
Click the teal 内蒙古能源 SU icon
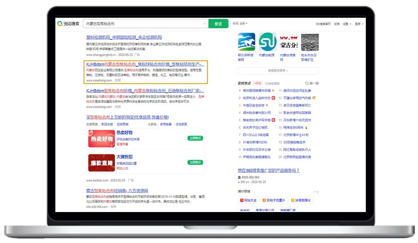(267, 42)
